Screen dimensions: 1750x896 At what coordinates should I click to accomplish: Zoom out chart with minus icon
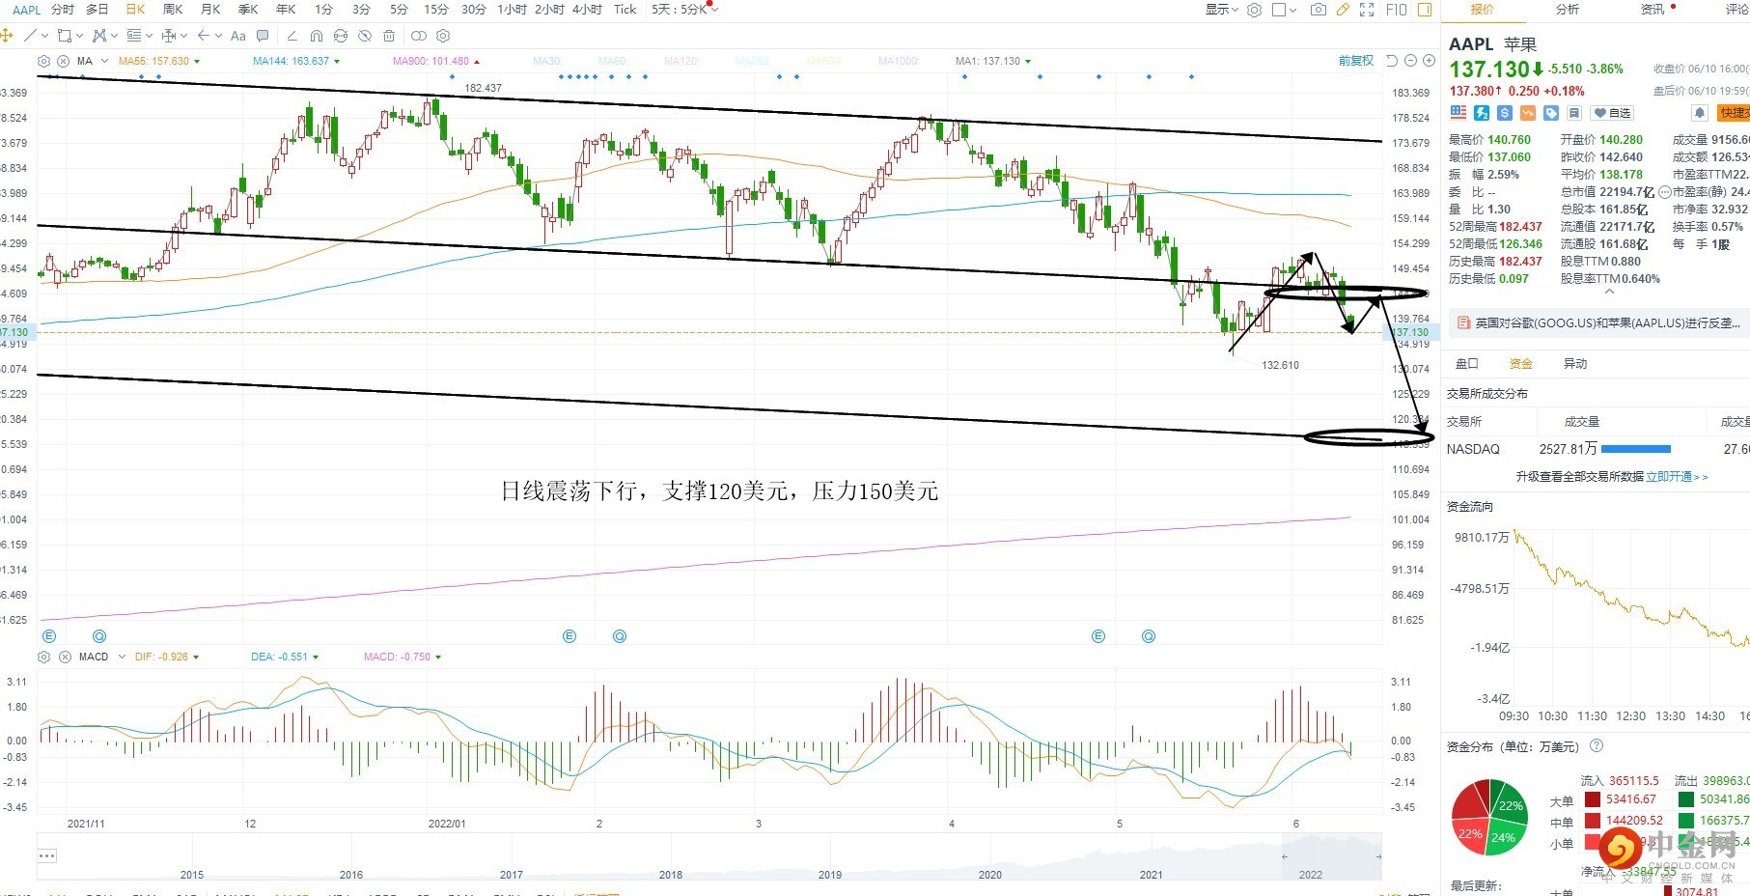(1410, 61)
